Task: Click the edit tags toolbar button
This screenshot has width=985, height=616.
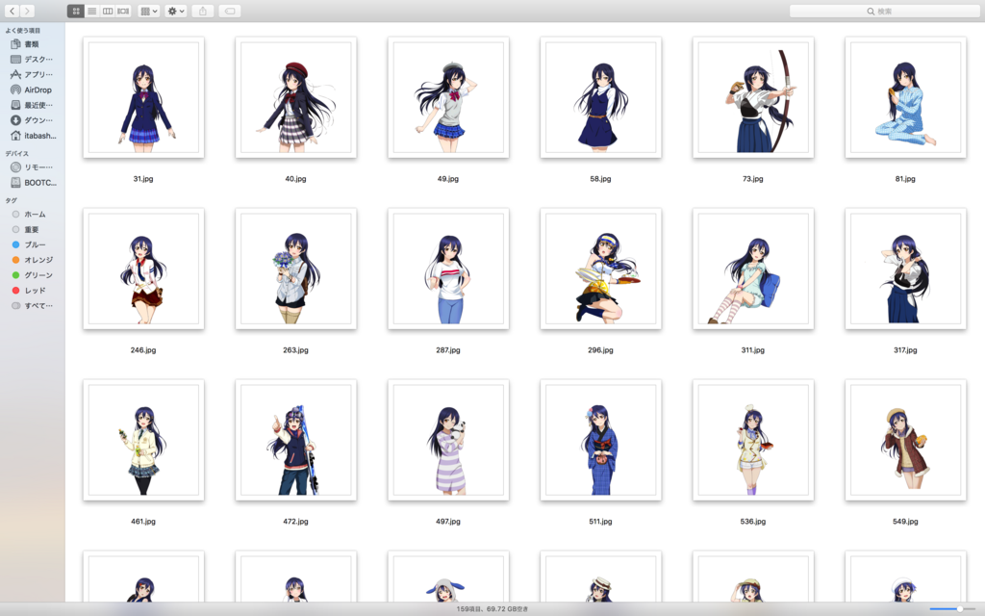Action: (x=230, y=11)
